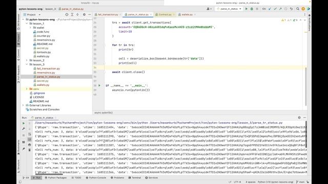The image size is (328, 184).
Task: Open Search Everywhere magnifier icon
Action: pos(298,9)
